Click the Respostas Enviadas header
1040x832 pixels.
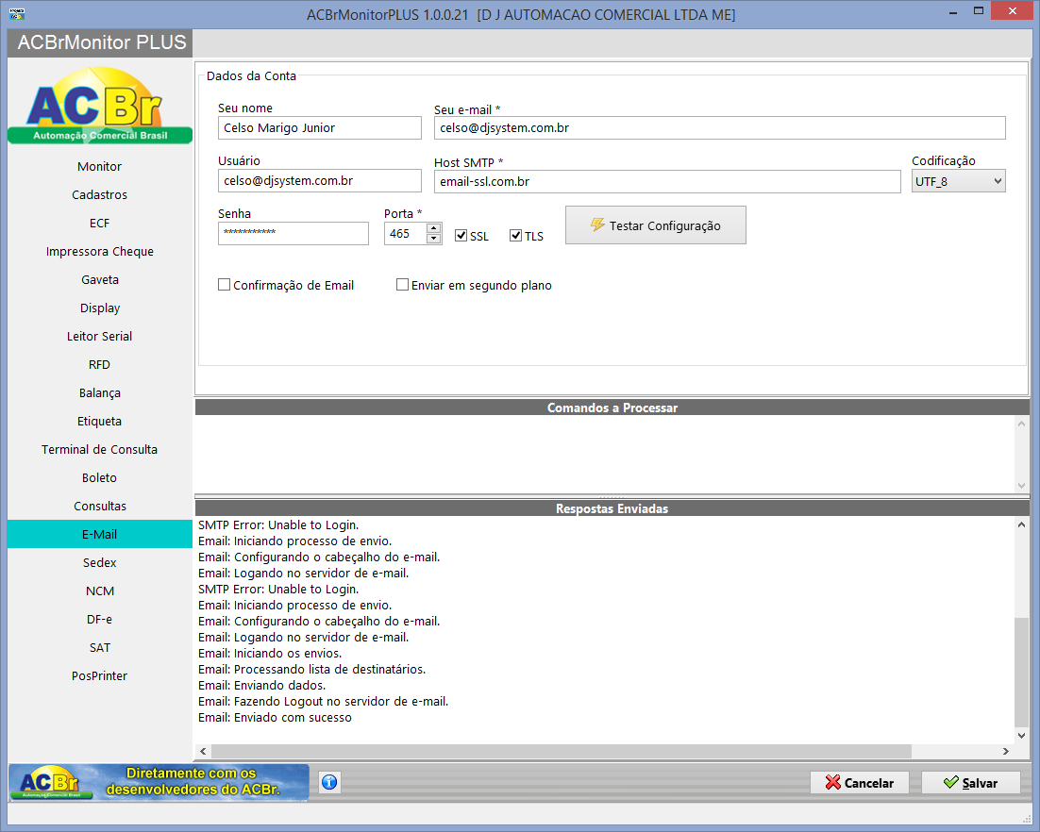point(612,508)
